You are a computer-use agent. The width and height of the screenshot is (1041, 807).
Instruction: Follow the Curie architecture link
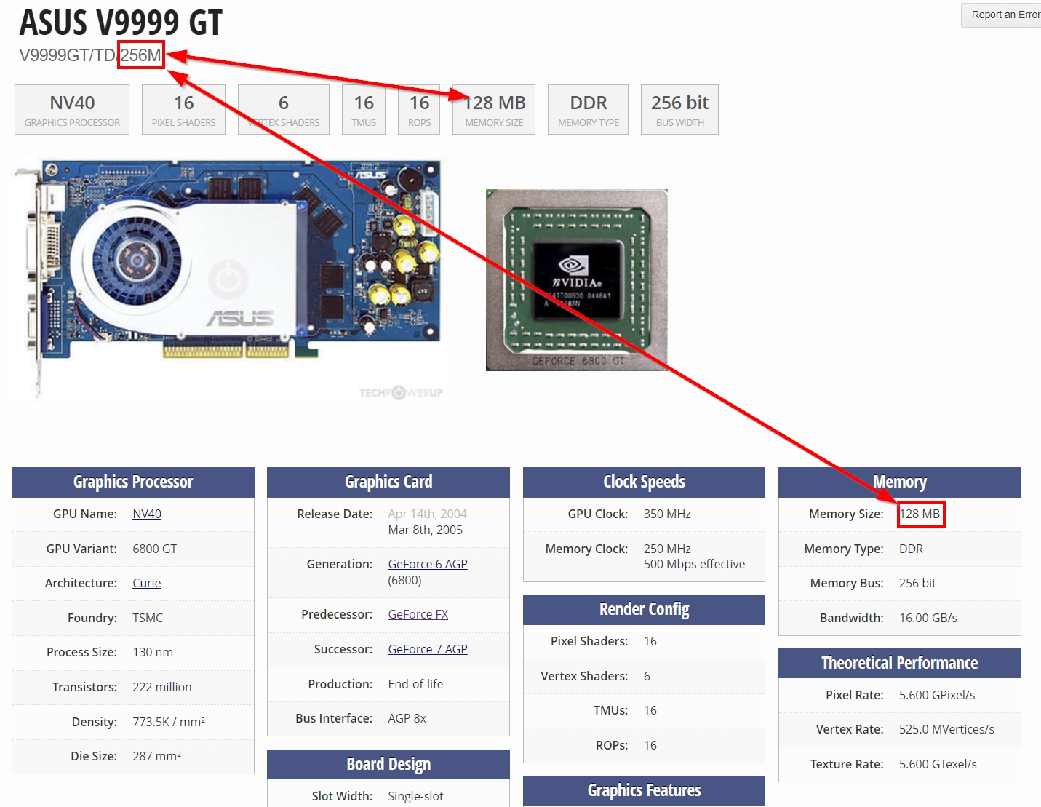[147, 583]
